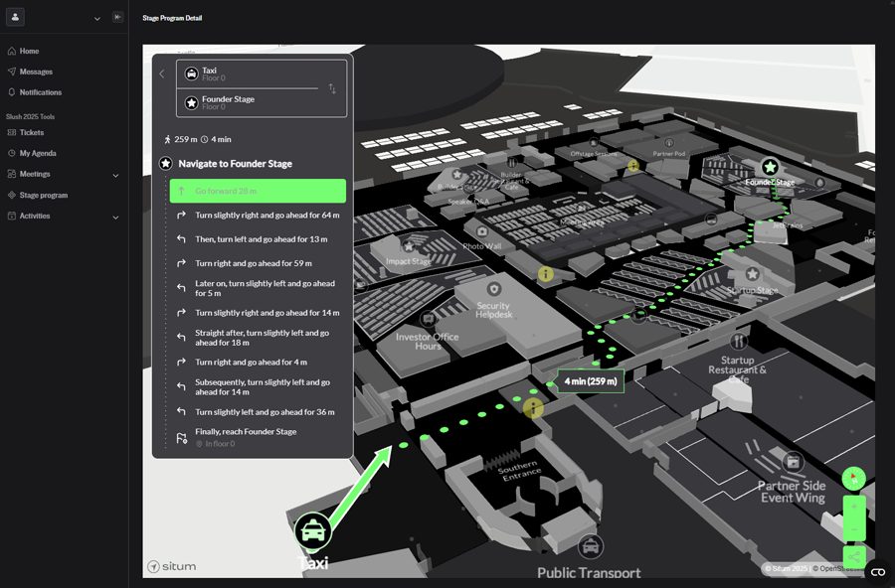Zoom in the map with plus button
Image resolution: width=895 pixels, height=588 pixels.
pyautogui.click(x=854, y=507)
